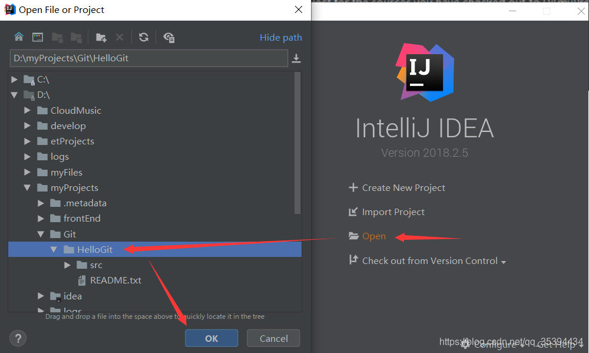Click the IntelliJ IDEA logo
The width and height of the screenshot is (589, 353).
tap(425, 72)
